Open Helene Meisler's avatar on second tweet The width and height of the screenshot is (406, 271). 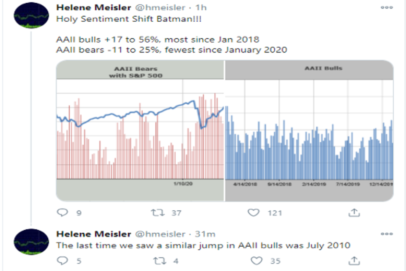tap(31, 242)
